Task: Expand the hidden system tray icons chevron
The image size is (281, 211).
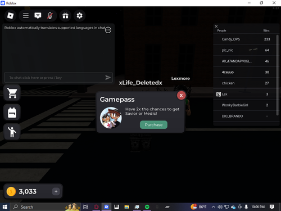Action: (213, 207)
